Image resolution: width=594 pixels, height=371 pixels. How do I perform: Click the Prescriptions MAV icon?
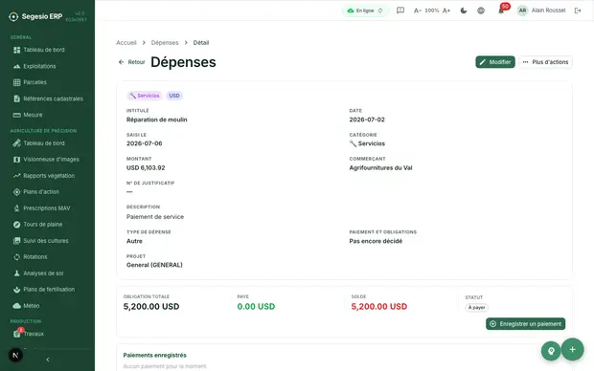point(16,208)
